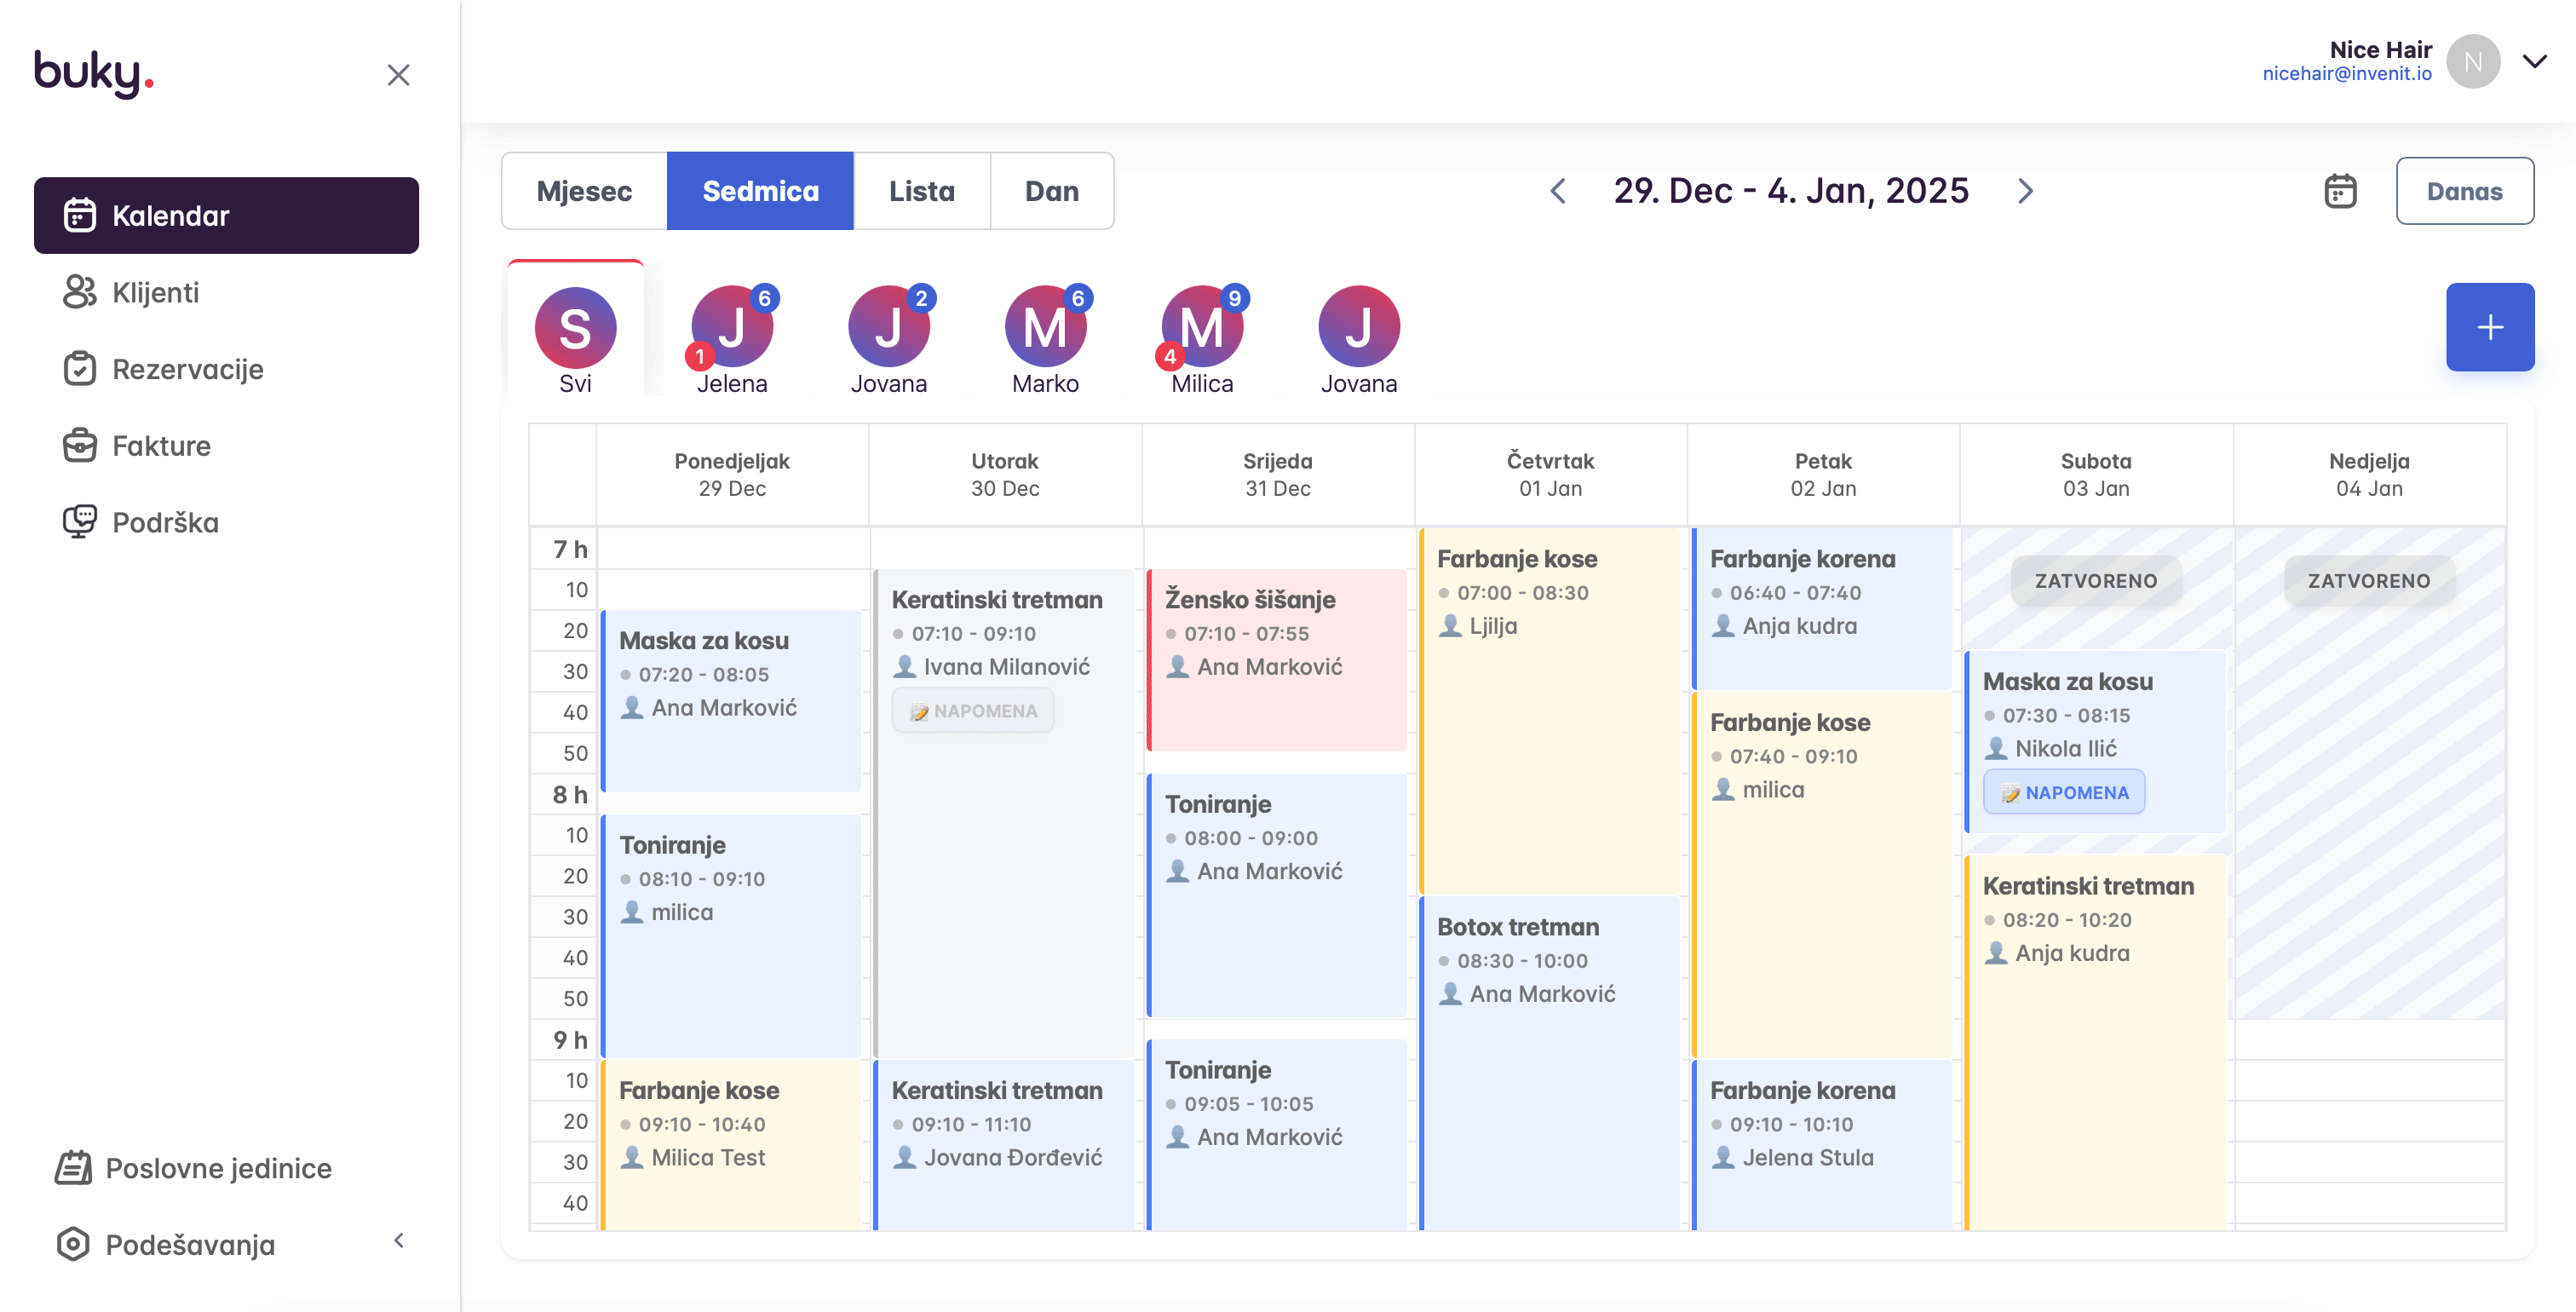Jump to today with Danas button
This screenshot has width=2576, height=1312.
[x=2464, y=191]
